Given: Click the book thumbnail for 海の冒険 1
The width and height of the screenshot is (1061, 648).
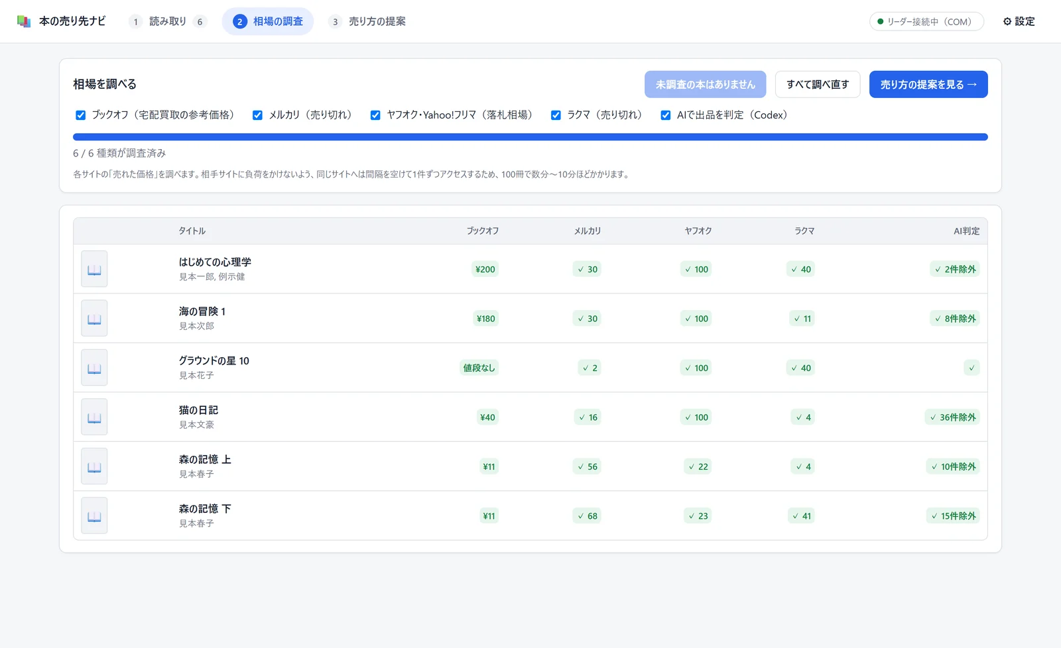Looking at the screenshot, I should (94, 318).
